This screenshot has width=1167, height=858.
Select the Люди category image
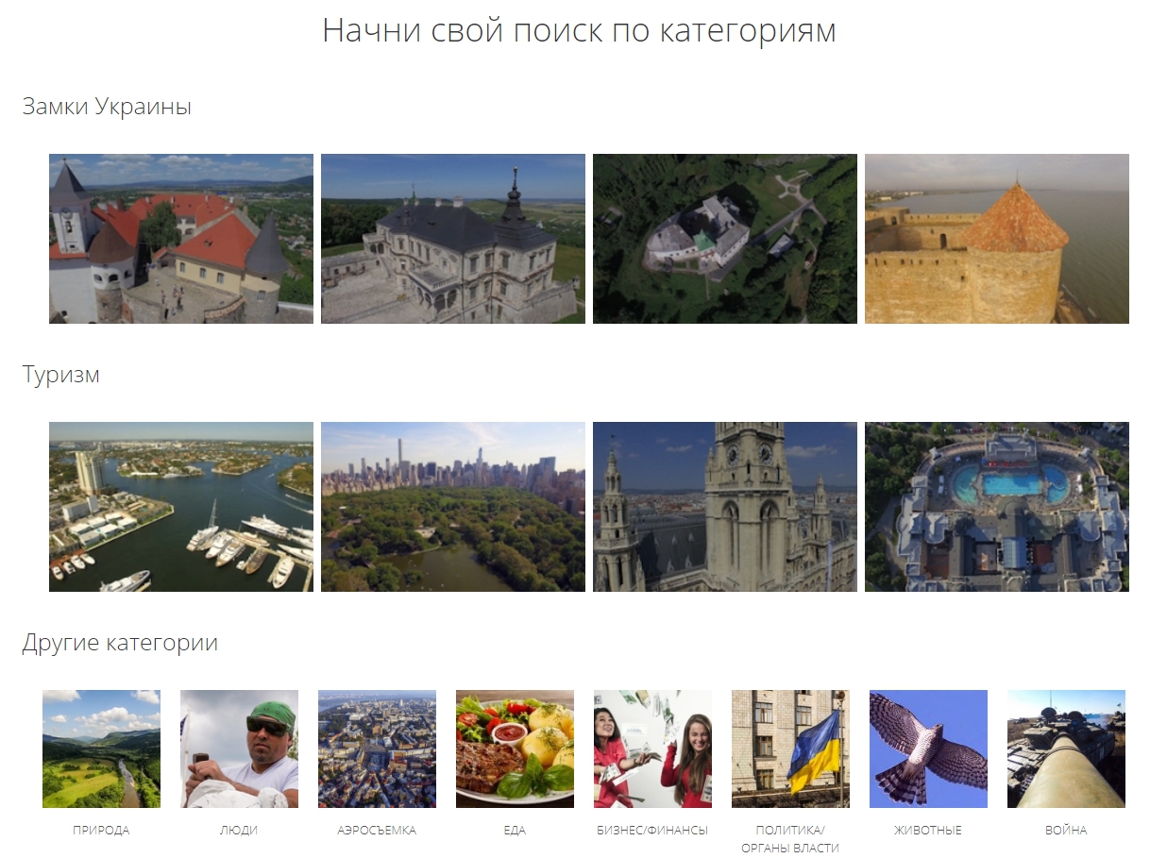239,749
